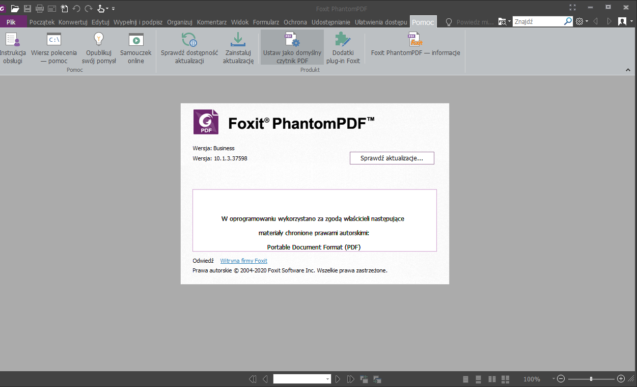Image resolution: width=637 pixels, height=387 pixels.
Task: Click the Widok tab
Action: 240,22
